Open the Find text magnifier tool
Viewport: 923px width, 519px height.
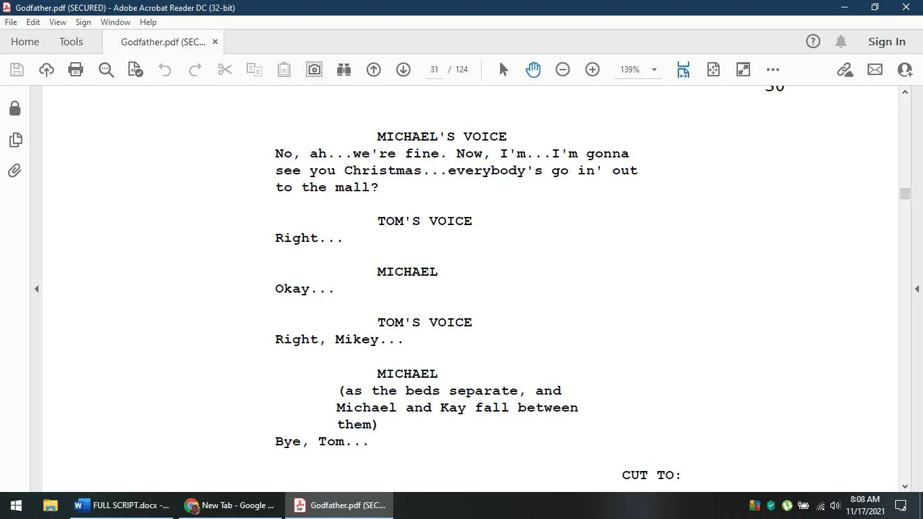tap(106, 70)
